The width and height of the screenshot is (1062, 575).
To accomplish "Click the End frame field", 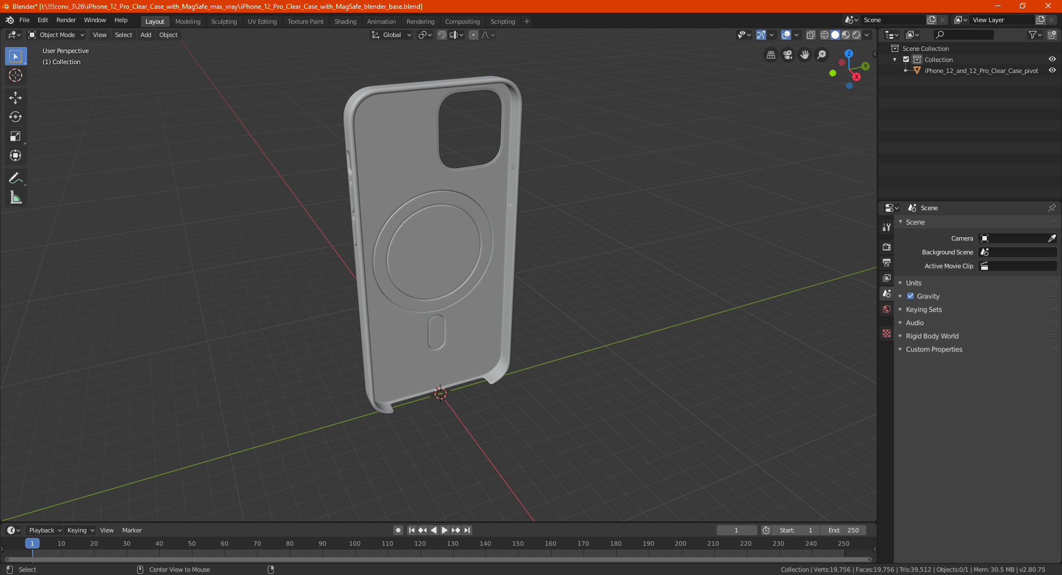I will click(844, 530).
